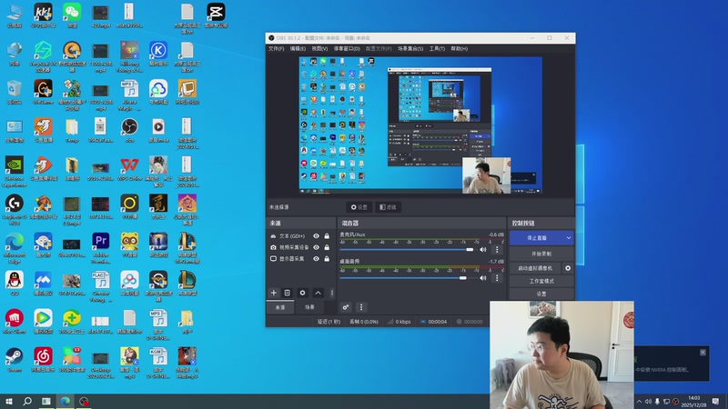Switch to the 场景 tab
728x409 pixels.
pos(309,307)
